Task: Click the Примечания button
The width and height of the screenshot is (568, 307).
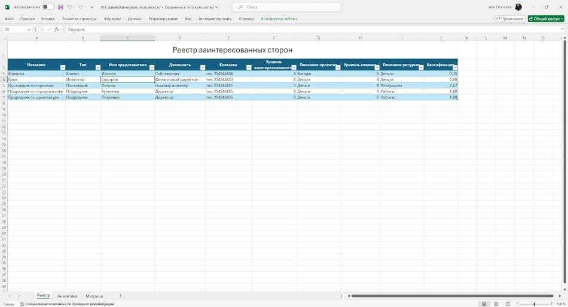Action: point(510,19)
